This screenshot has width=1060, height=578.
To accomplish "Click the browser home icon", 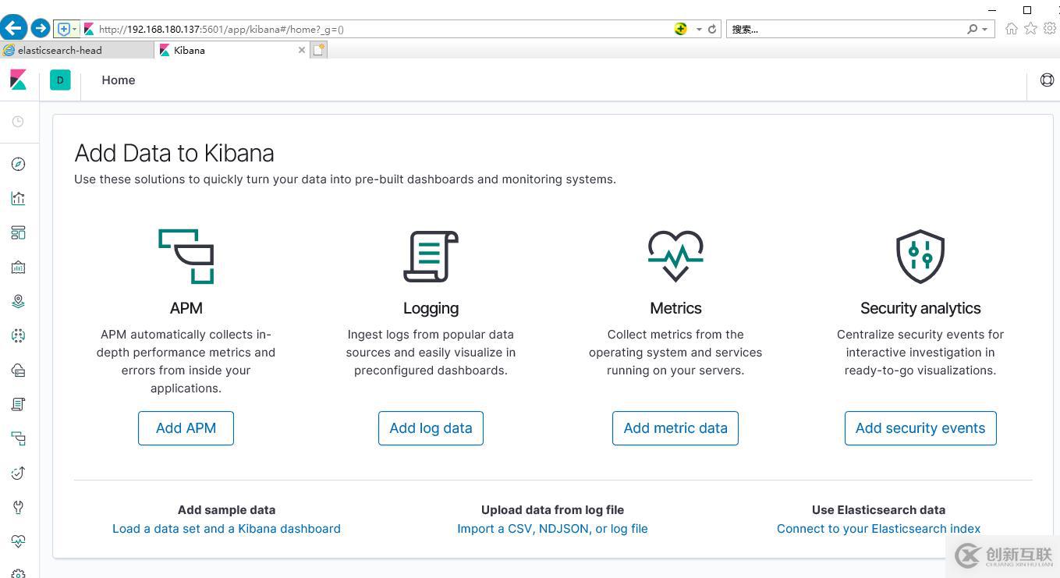I will click(x=1012, y=29).
